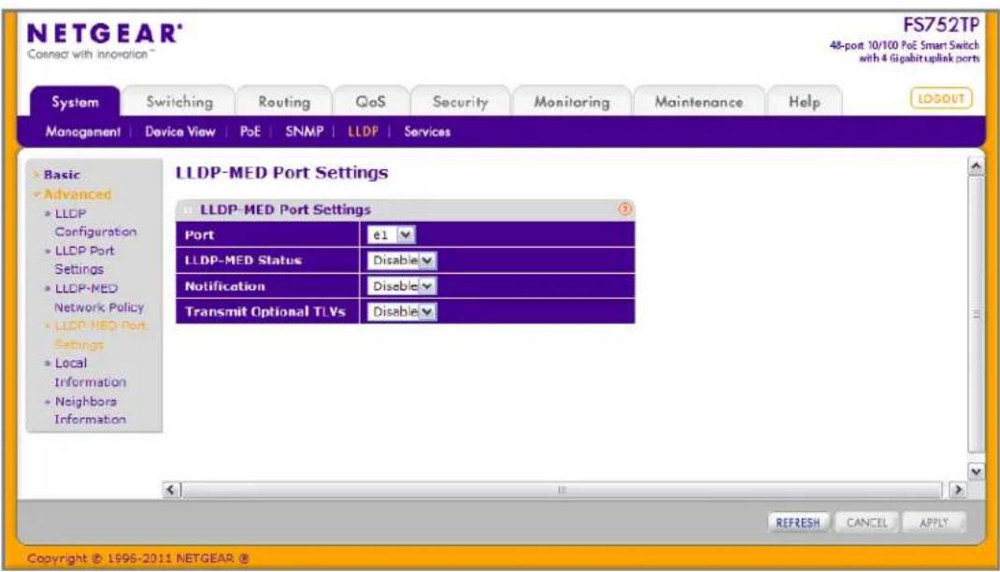1000x572 pixels.
Task: Click the NETGEAR logo
Action: [x=106, y=33]
